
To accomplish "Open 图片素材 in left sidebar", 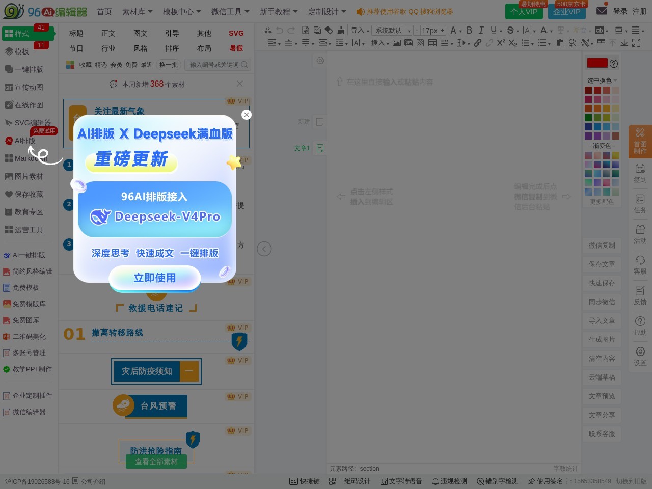I will 24,176.
